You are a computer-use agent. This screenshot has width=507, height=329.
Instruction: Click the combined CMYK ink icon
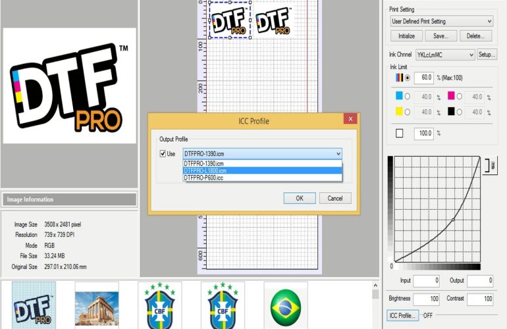(x=399, y=78)
